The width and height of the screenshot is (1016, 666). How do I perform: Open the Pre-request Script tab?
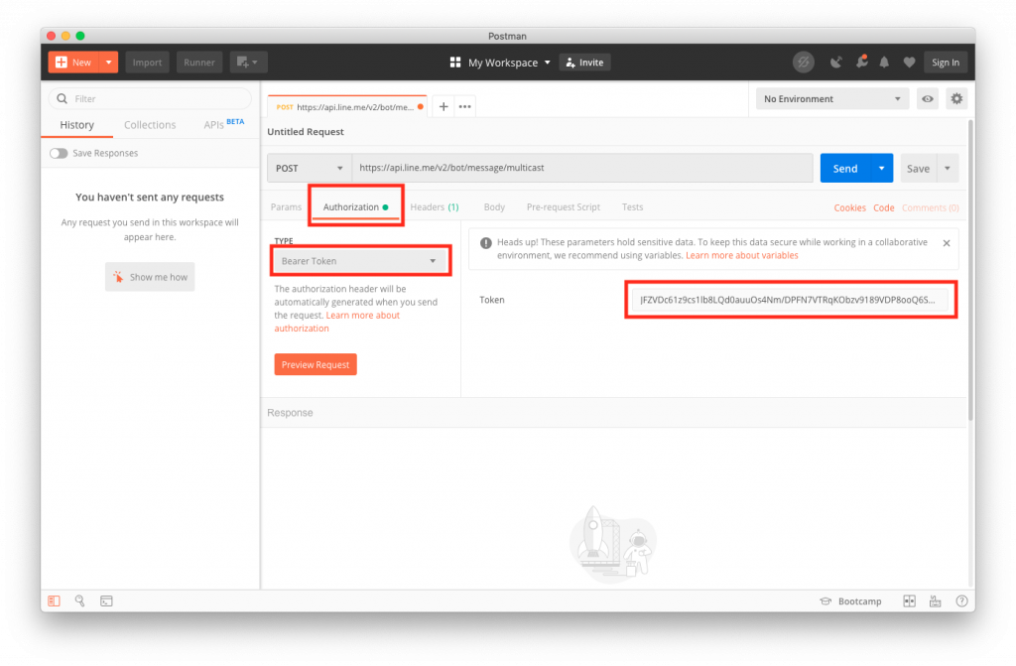tap(564, 206)
